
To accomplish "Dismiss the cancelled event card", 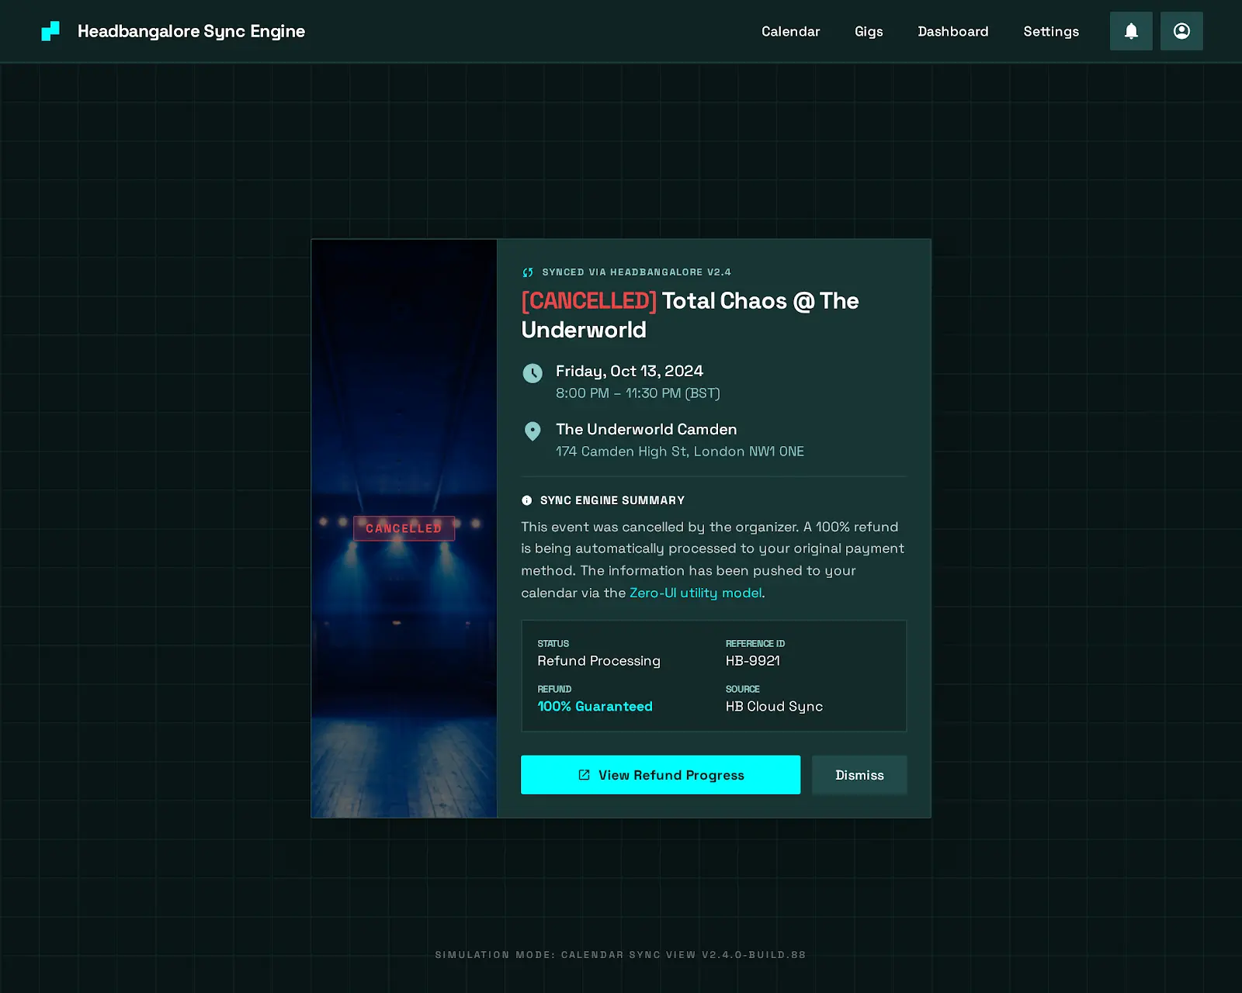I will [x=859, y=775].
